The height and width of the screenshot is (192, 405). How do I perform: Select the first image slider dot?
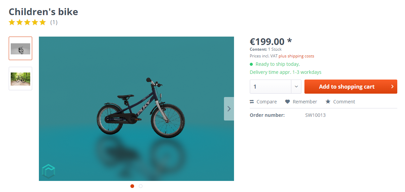[132, 186]
